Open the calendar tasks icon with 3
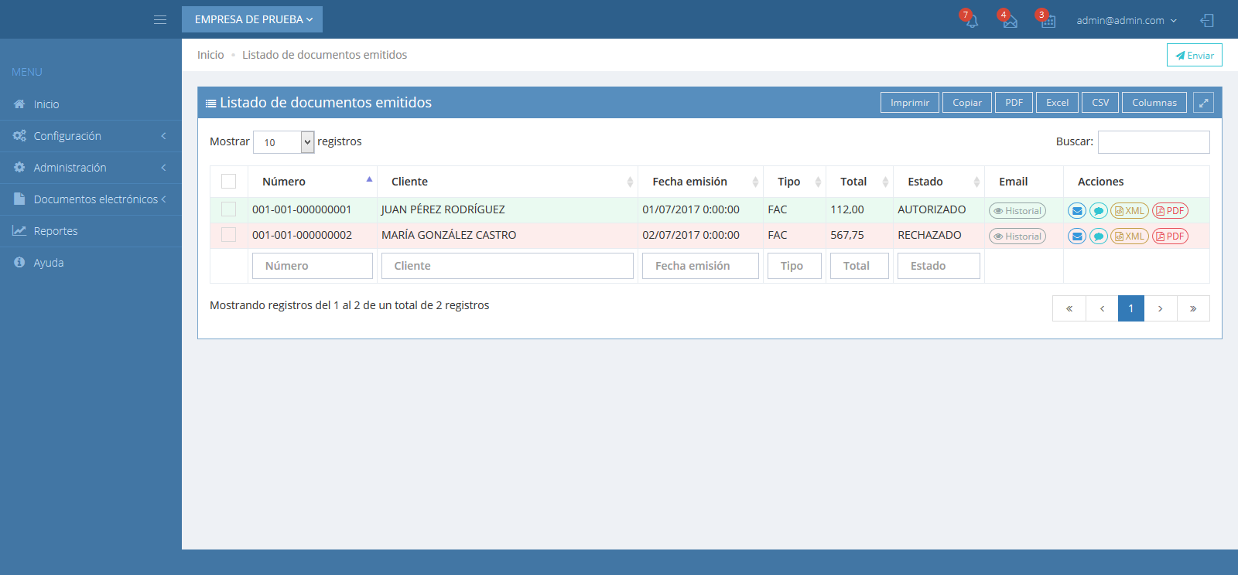This screenshot has height=575, width=1238. (1048, 21)
